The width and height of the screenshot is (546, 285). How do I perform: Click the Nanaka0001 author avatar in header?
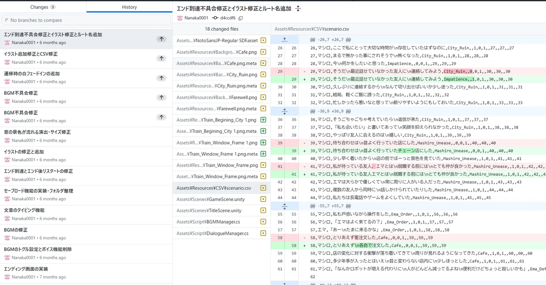point(180,18)
